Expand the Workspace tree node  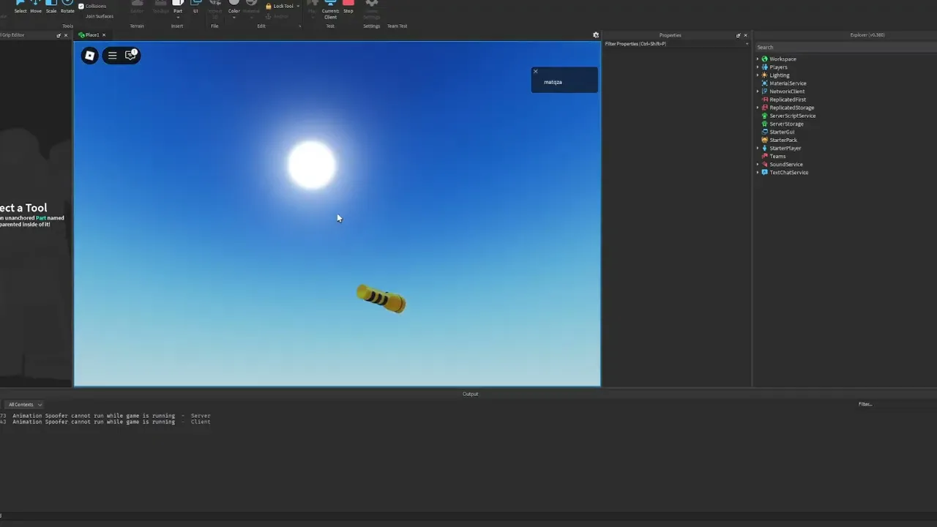click(758, 59)
